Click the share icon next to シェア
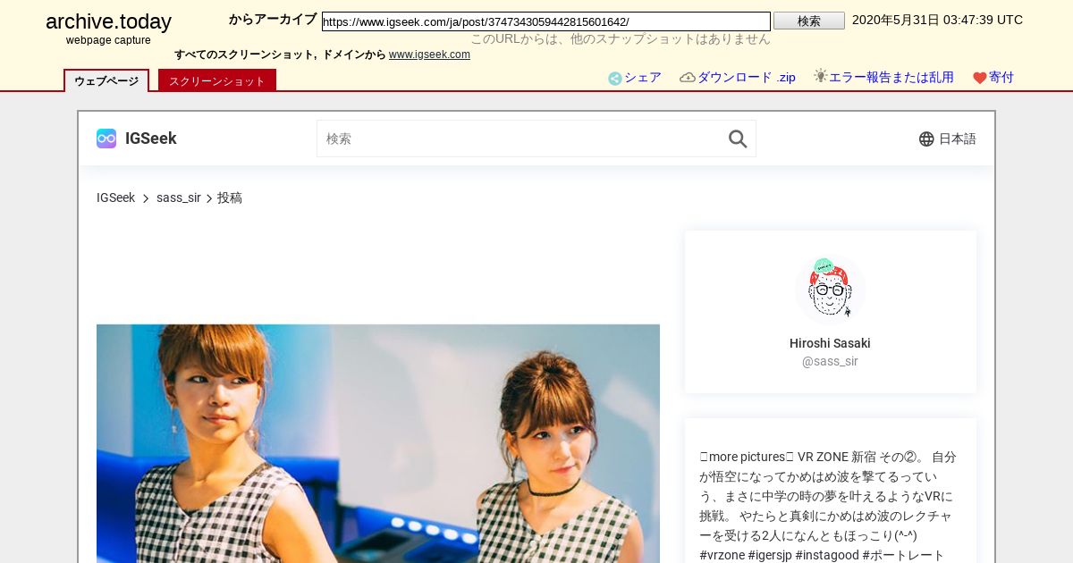This screenshot has width=1073, height=563. [x=615, y=78]
